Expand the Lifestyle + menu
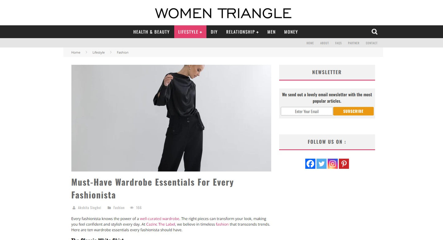The width and height of the screenshot is (443, 240). coord(190,32)
